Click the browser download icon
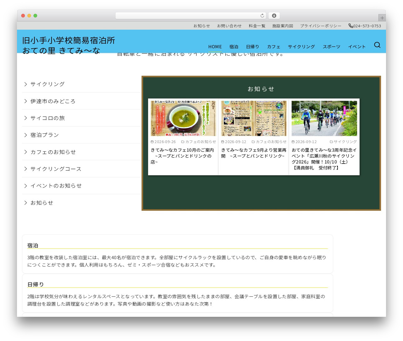The width and height of the screenshot is (403, 341). tap(274, 16)
